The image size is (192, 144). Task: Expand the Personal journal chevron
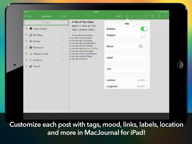click(66, 48)
